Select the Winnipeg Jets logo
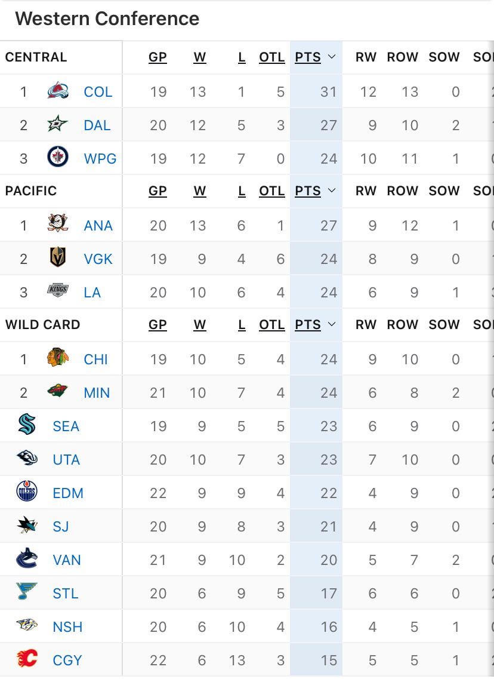The height and width of the screenshot is (682, 494). (58, 158)
